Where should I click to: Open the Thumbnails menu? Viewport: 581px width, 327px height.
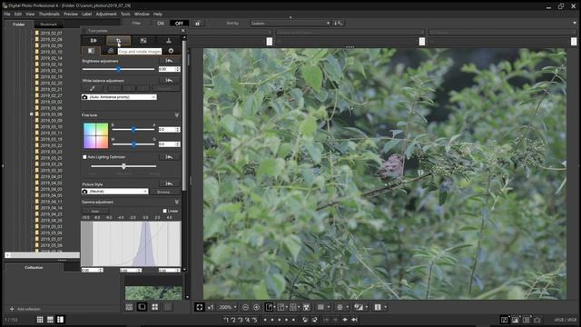pos(49,15)
